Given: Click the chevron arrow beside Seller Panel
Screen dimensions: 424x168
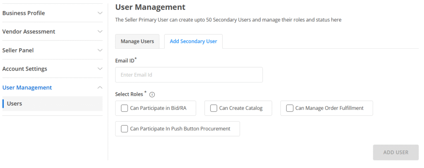Looking at the screenshot, I should click(x=100, y=50).
